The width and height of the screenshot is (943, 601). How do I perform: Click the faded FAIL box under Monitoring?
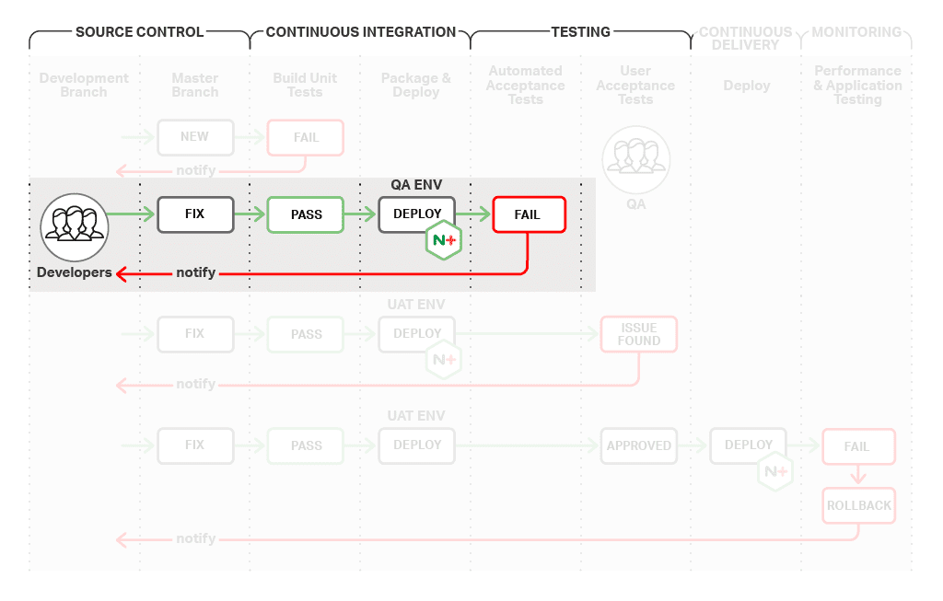859,446
